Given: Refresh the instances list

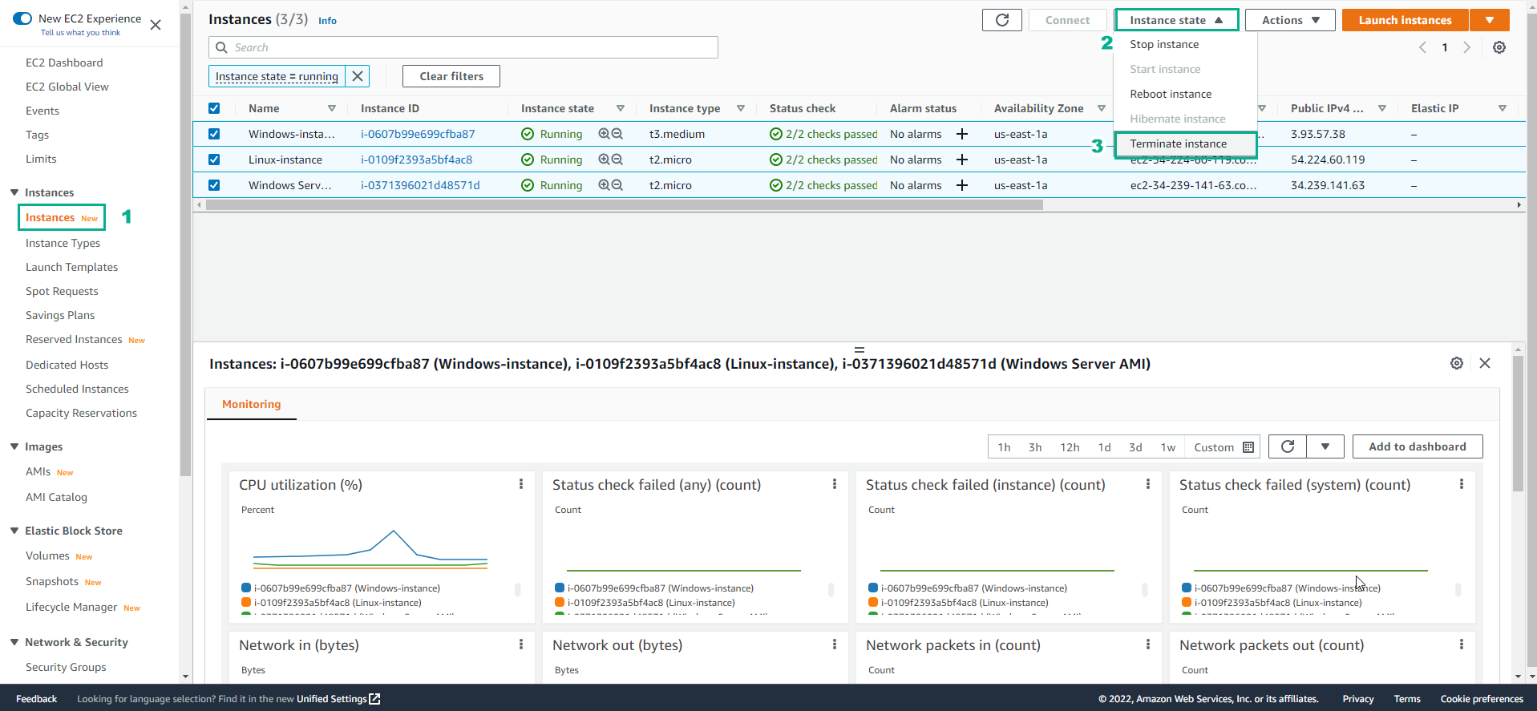Looking at the screenshot, I should 1001,20.
